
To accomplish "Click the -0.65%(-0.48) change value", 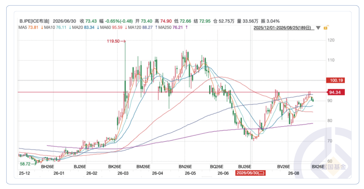I will point(119,21).
